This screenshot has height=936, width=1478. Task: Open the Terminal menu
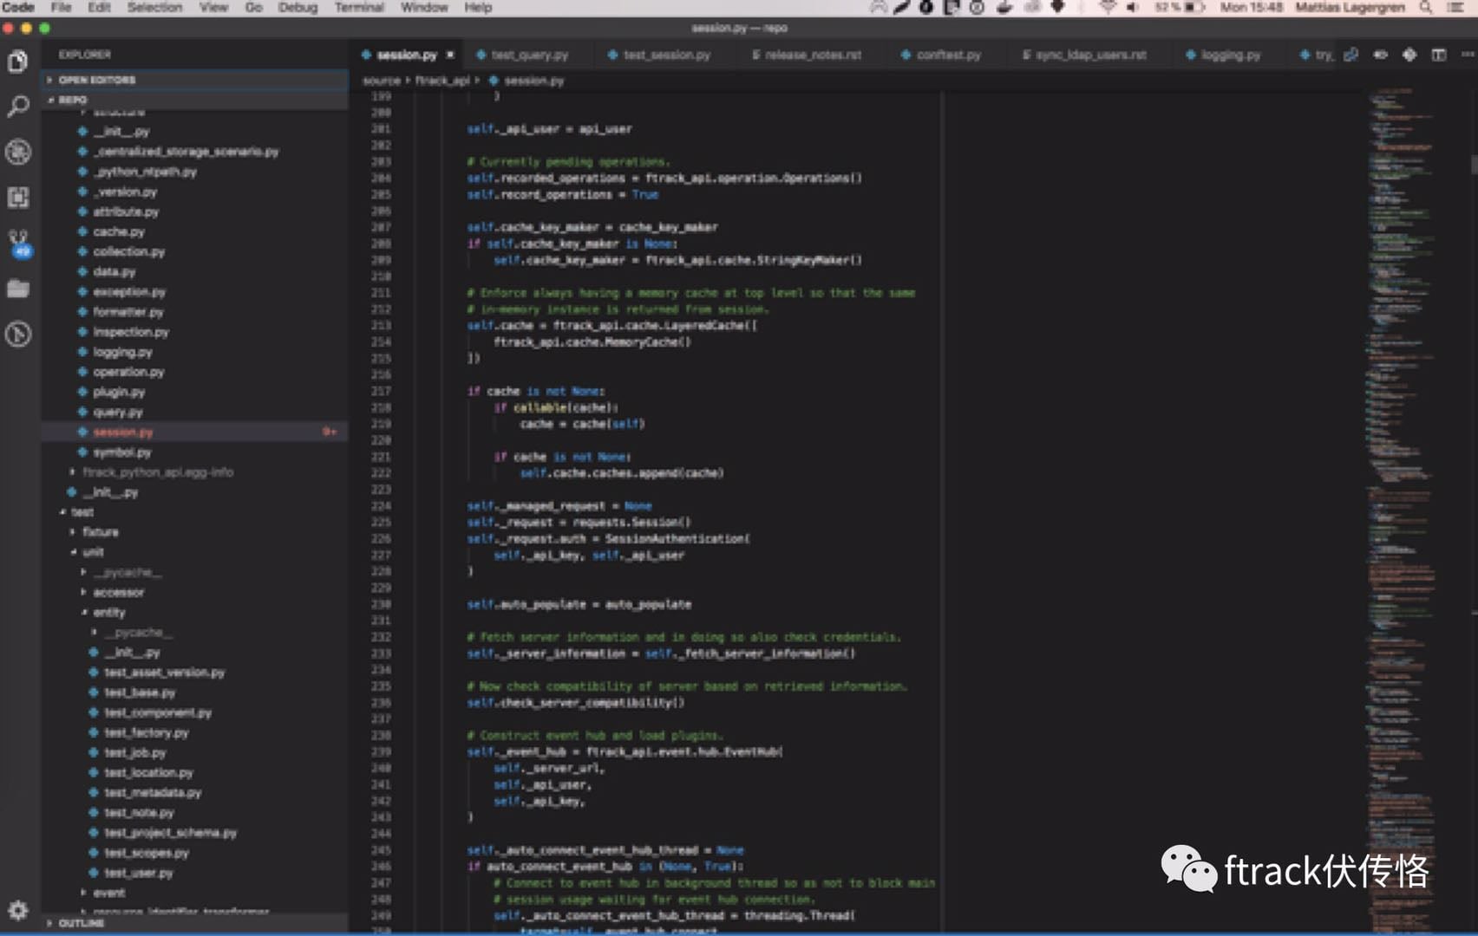(x=359, y=8)
